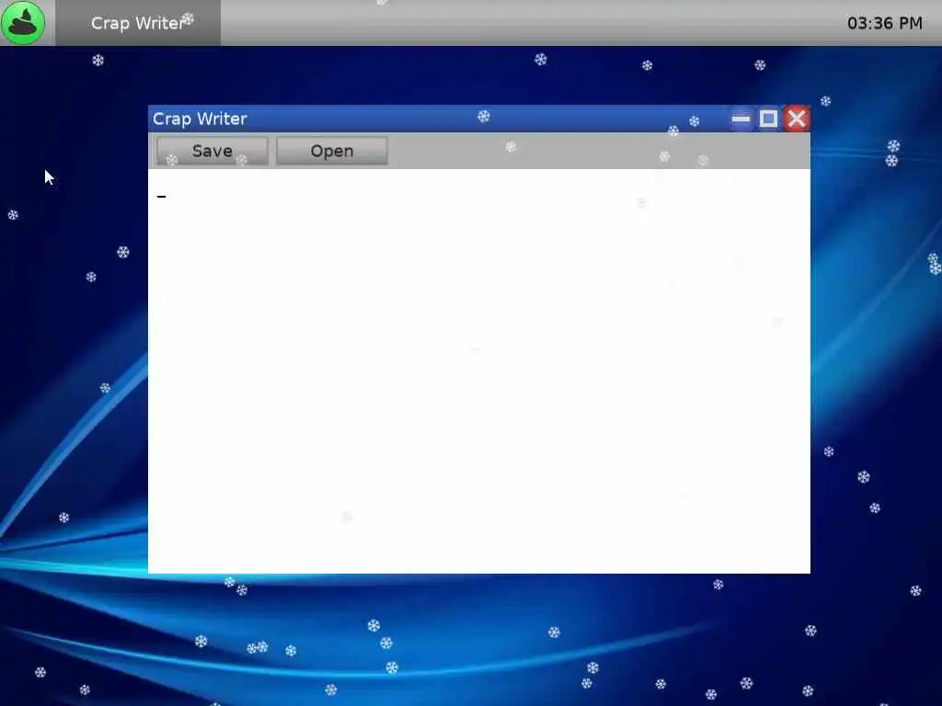The width and height of the screenshot is (942, 706).
Task: Maximize the Crap Writer window
Action: pos(768,119)
